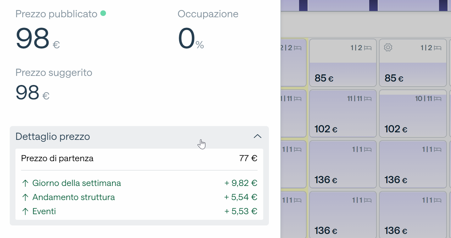Open the Andamento struttura adjustment label
The image size is (451, 238).
pos(74,198)
